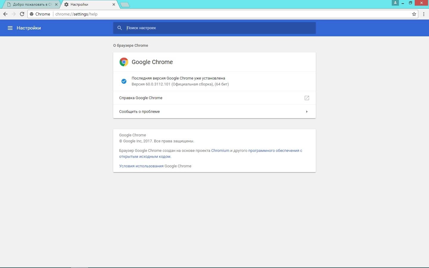Click Последняя версия Google Chrome уже установлена text
The width and height of the screenshot is (429, 268).
point(178,78)
